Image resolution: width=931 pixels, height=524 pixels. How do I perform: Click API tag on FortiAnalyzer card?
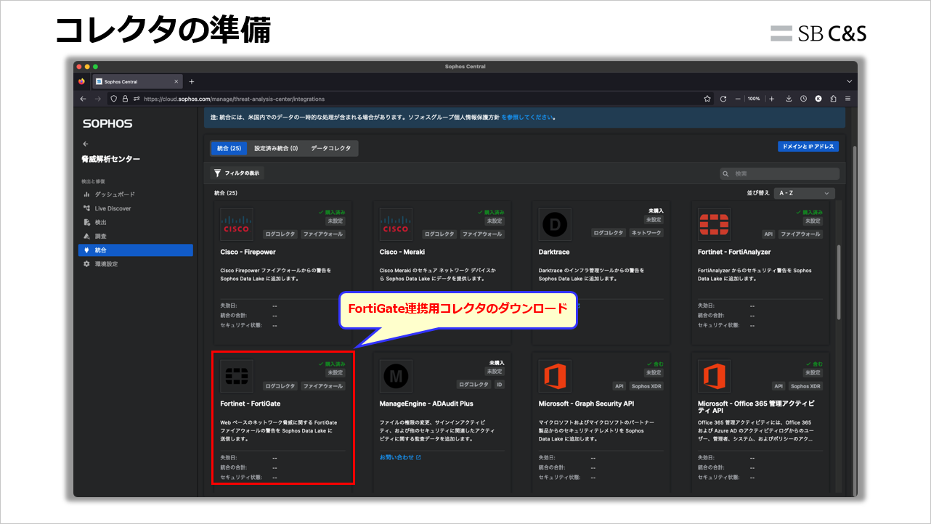768,234
